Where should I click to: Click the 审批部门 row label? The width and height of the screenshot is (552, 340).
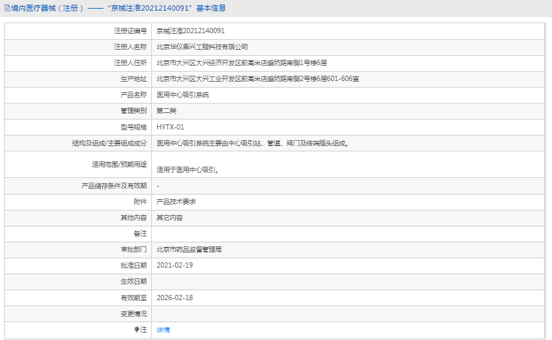[134, 250]
